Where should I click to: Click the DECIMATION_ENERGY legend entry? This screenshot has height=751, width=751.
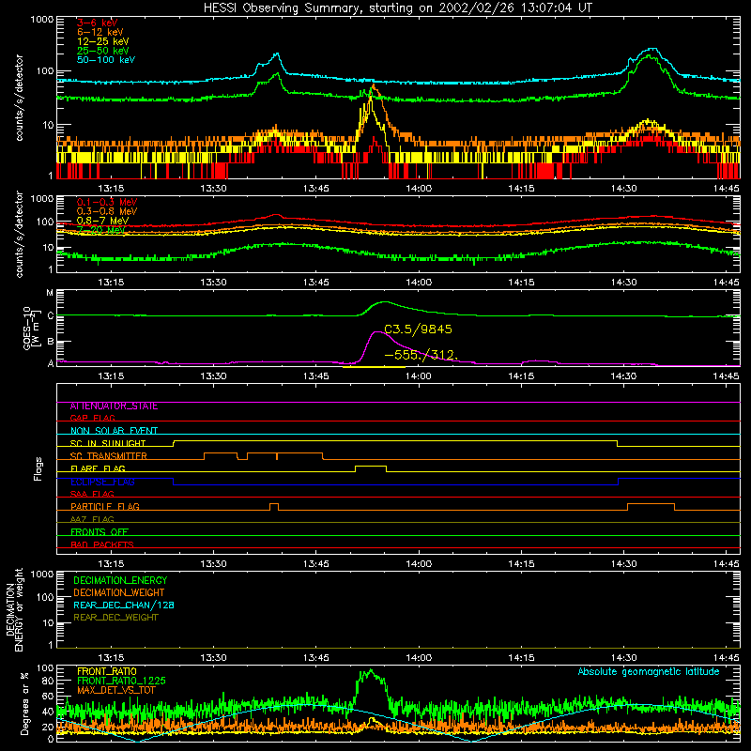(x=120, y=580)
